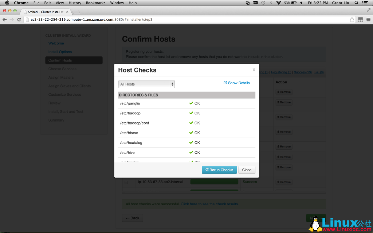This screenshot has width=373, height=233.
Task: Select the Ambari Cluster Install browser tab
Action: click(44, 11)
